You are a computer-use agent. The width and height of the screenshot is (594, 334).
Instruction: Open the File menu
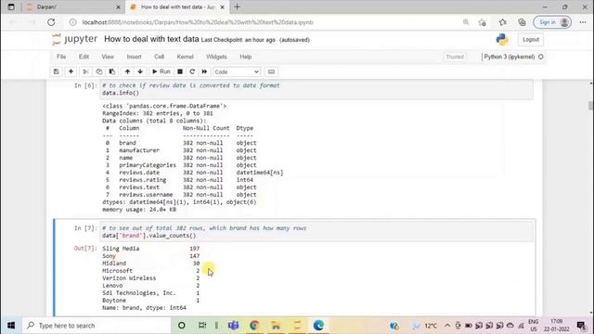click(61, 57)
